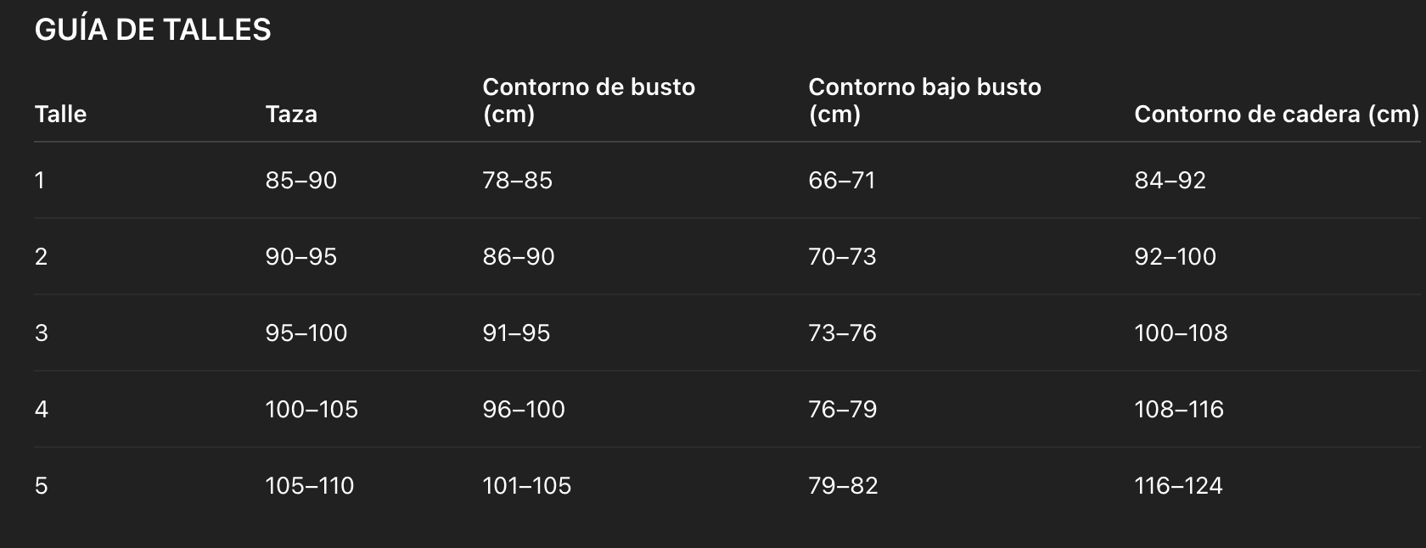Click the 100–105 Taza cell
The height and width of the screenshot is (548, 1426).
coord(312,409)
